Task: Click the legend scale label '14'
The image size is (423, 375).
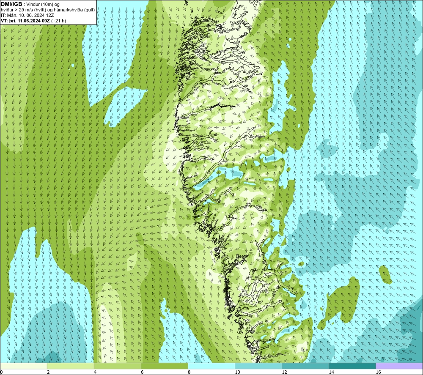Action: pyautogui.click(x=331, y=372)
